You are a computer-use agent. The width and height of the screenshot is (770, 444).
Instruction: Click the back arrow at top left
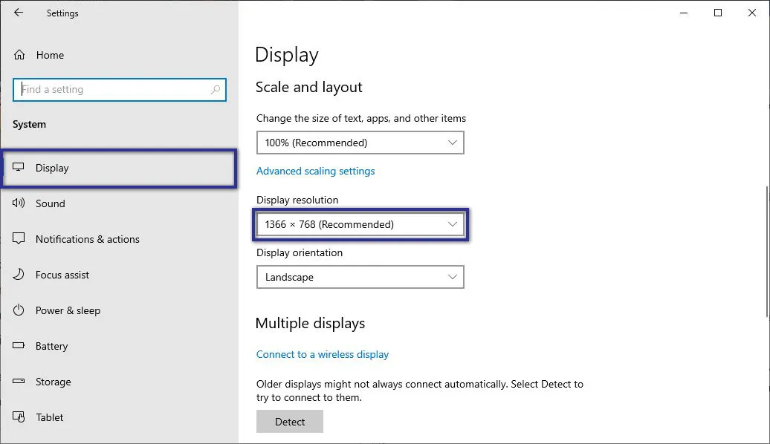coord(18,13)
